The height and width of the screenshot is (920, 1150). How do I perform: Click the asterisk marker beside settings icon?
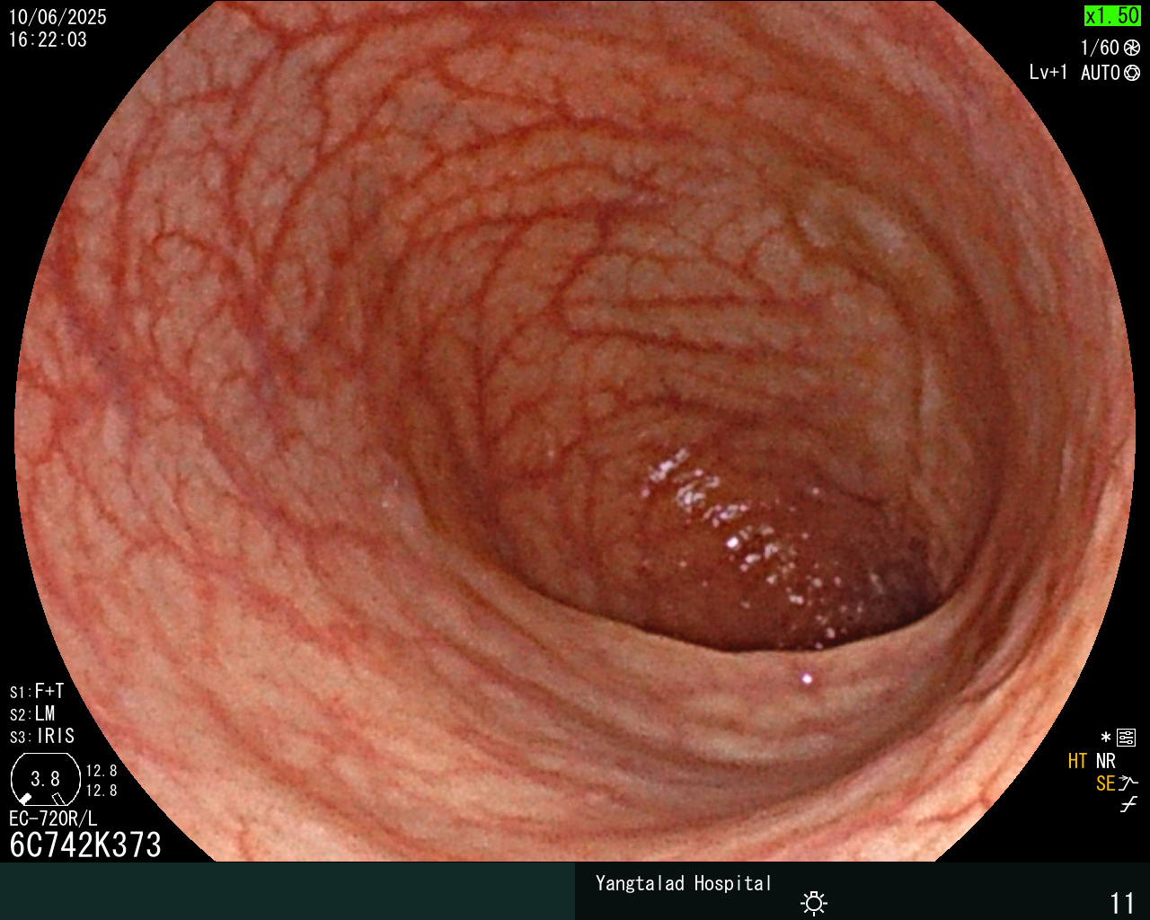point(1106,738)
